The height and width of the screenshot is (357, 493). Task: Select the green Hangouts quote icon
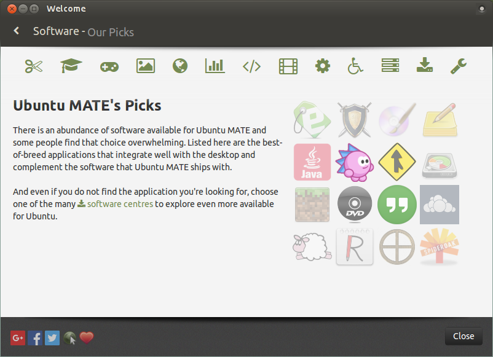[x=397, y=205]
